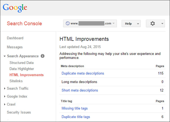This screenshot has width=170, height=122.
Task: Click the Meta description column header
Action: tap(72, 66)
